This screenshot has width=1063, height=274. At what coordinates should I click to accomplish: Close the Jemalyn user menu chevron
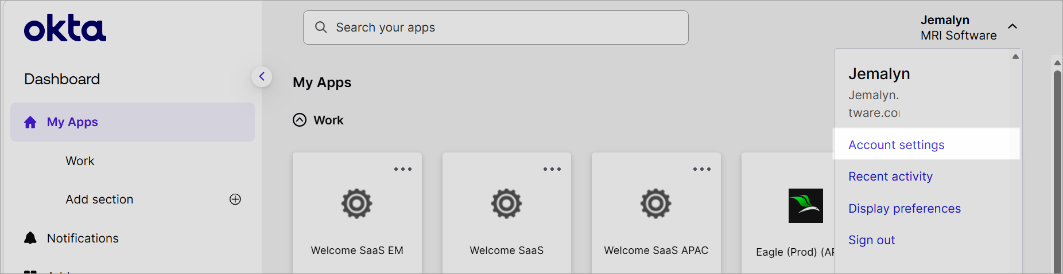(x=1012, y=26)
